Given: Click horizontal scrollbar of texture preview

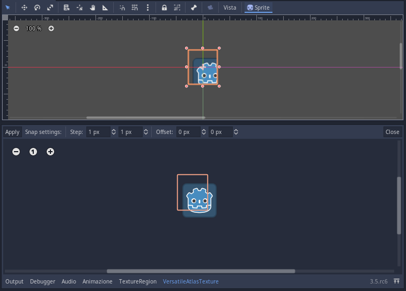Looking at the screenshot, I should coord(201,271).
